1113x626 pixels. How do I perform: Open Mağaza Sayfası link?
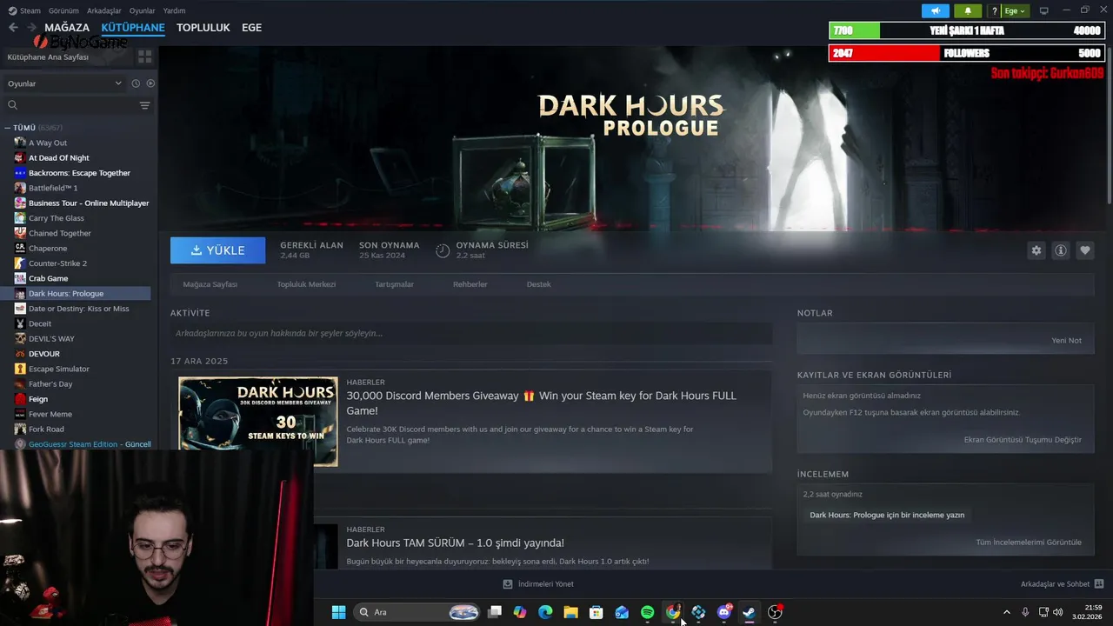pos(210,284)
